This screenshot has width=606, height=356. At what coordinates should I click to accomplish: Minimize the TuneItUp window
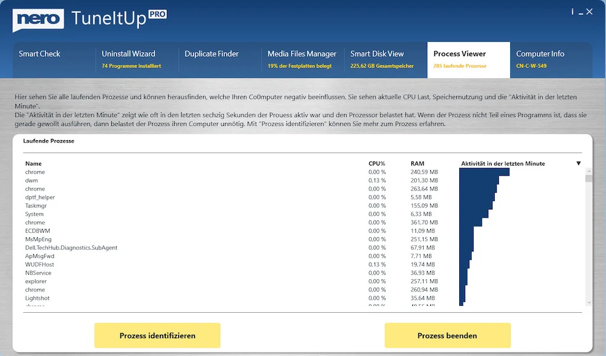point(581,13)
